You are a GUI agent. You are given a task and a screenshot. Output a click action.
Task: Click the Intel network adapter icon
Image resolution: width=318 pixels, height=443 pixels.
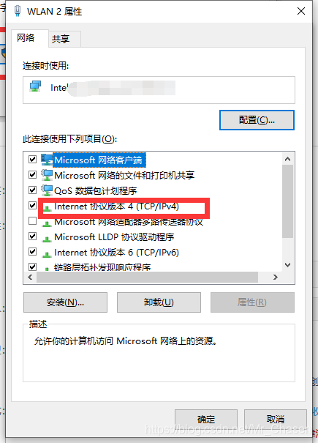click(36, 86)
